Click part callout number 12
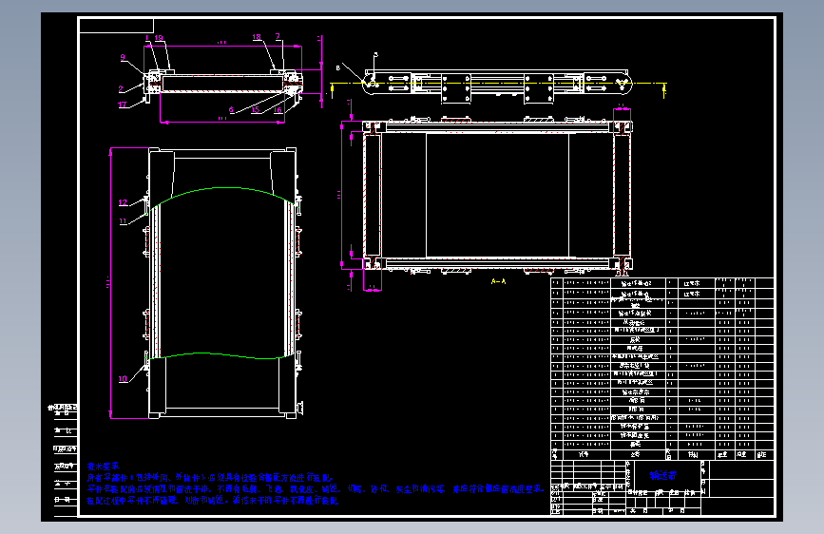 (123, 203)
